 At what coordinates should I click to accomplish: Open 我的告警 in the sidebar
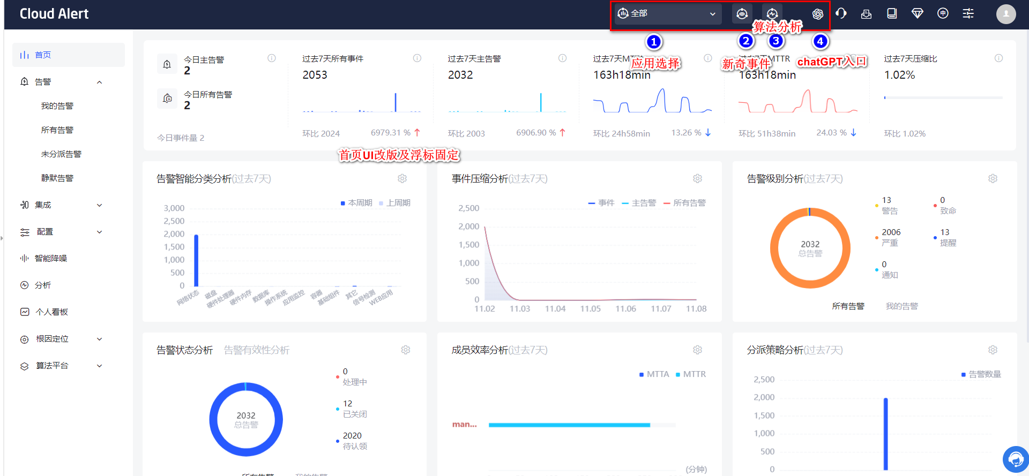point(57,106)
